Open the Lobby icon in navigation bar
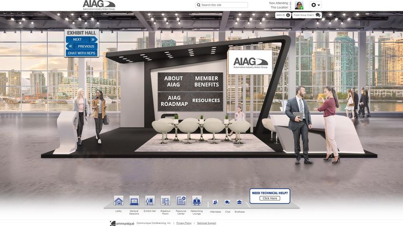The width and height of the screenshot is (403, 226). click(119, 200)
